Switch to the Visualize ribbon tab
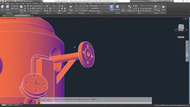190x107 pixels. [x=28, y=4]
